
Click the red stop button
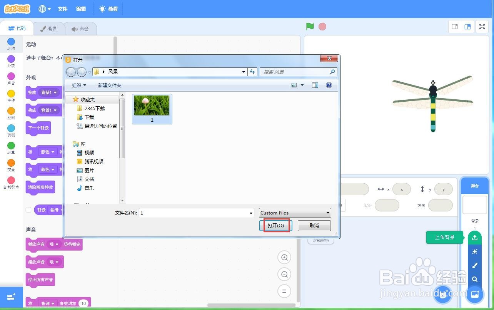322,26
